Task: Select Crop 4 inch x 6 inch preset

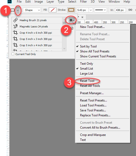Action: click(37, 33)
